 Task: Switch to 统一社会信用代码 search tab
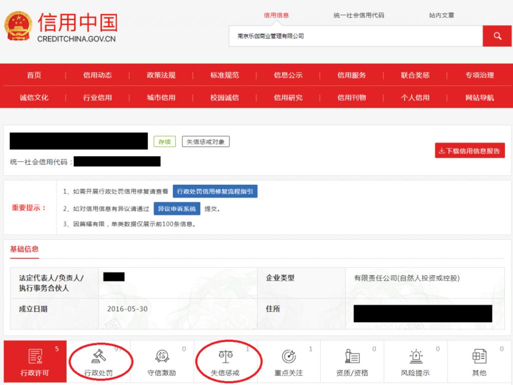(x=359, y=16)
